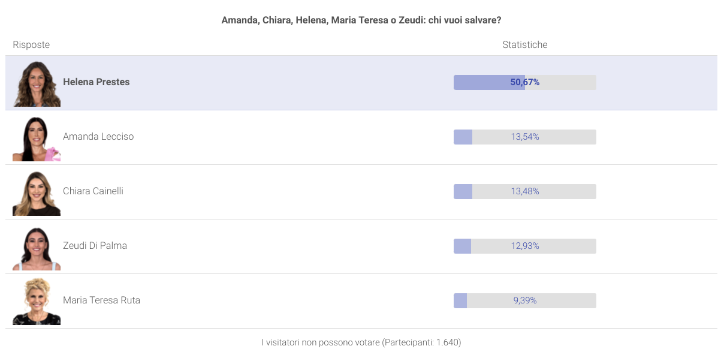
Task: Click the 13,48% result bar
Action: pos(525,191)
